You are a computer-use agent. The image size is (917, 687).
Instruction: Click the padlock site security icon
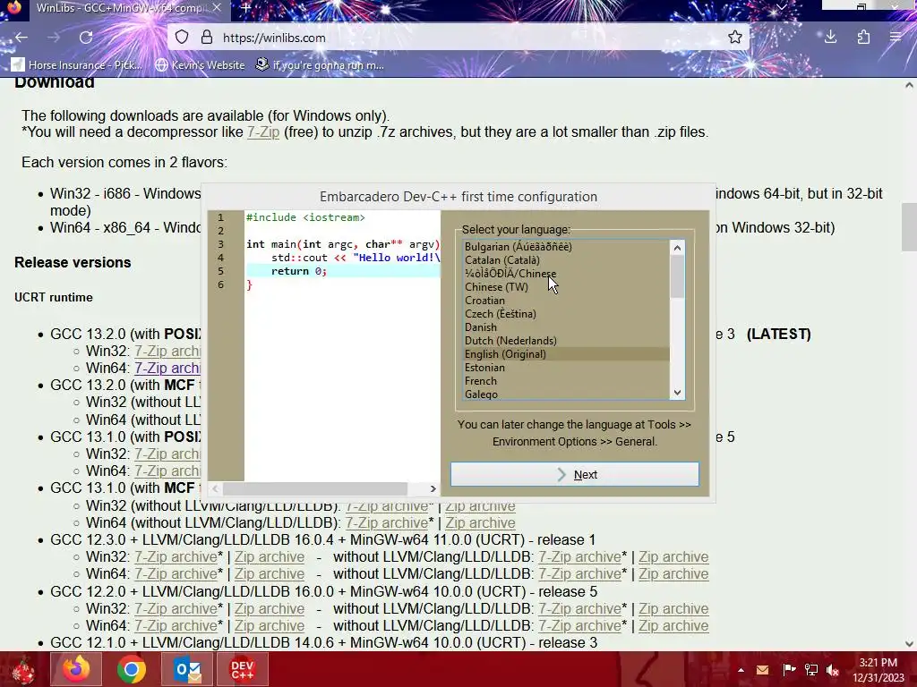[207, 38]
